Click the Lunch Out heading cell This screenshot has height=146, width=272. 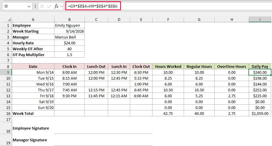coord(96,66)
